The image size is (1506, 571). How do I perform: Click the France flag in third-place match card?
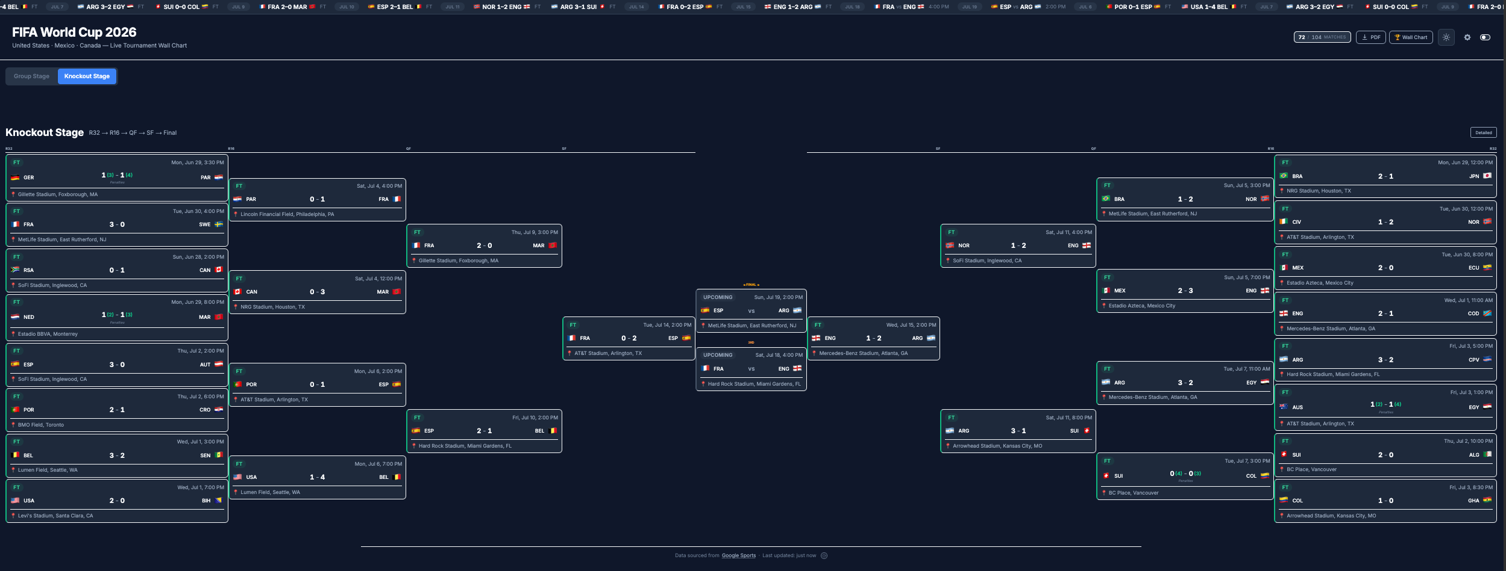[705, 368]
